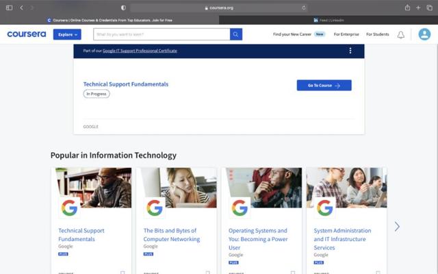
Task: Switch to Coursera browser tab
Action: tap(109, 20)
